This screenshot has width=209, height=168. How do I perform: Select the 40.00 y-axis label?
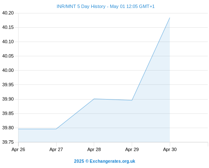[8, 70]
